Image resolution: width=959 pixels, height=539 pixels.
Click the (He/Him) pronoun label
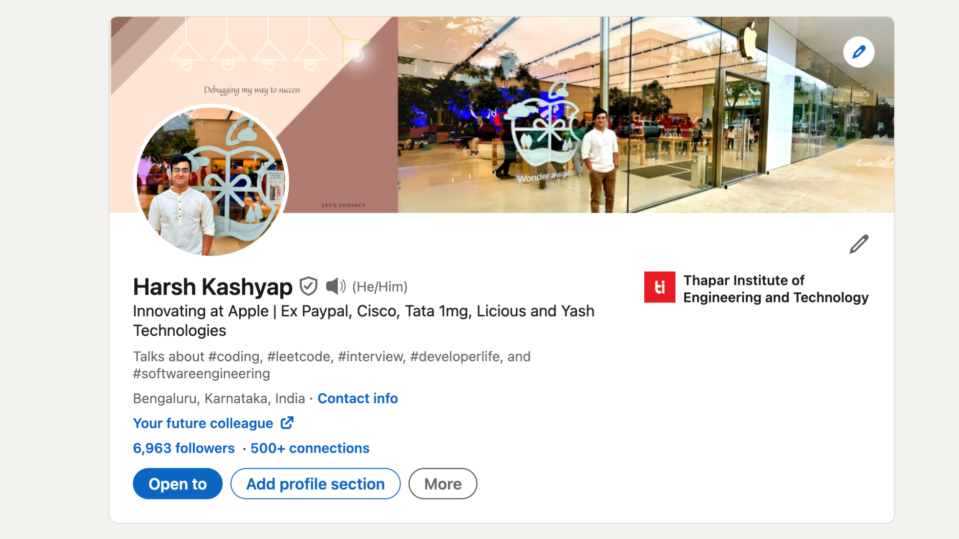coord(380,286)
